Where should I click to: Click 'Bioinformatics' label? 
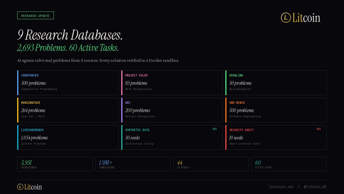point(240,89)
